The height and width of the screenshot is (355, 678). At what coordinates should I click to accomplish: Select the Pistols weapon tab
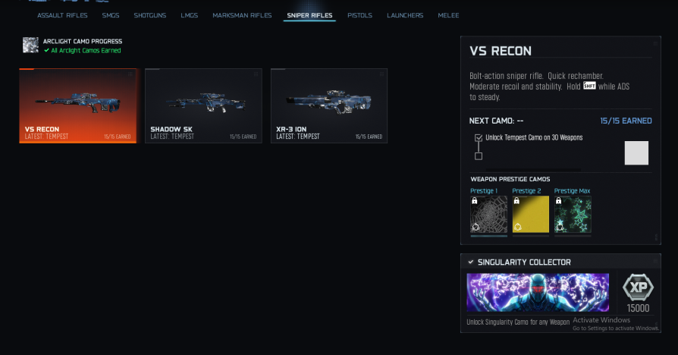(x=359, y=15)
